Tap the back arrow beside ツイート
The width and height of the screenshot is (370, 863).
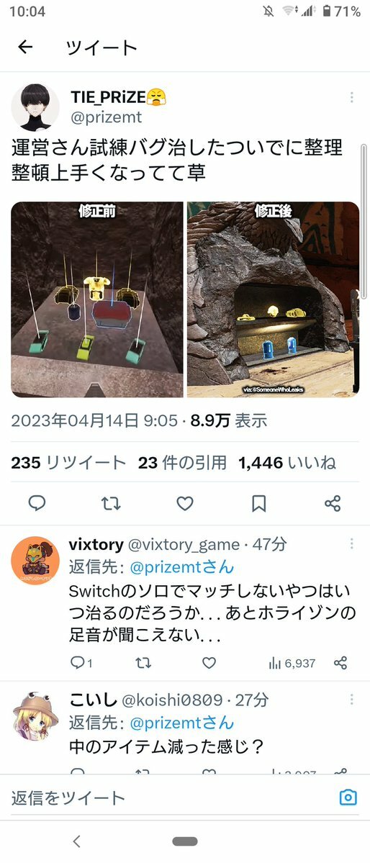click(25, 48)
